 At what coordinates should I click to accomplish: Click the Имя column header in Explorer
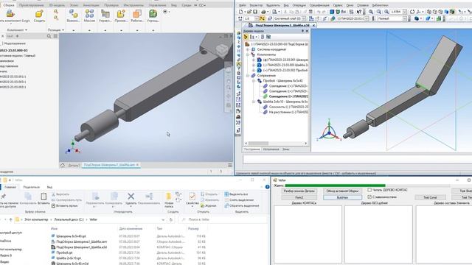click(54, 229)
